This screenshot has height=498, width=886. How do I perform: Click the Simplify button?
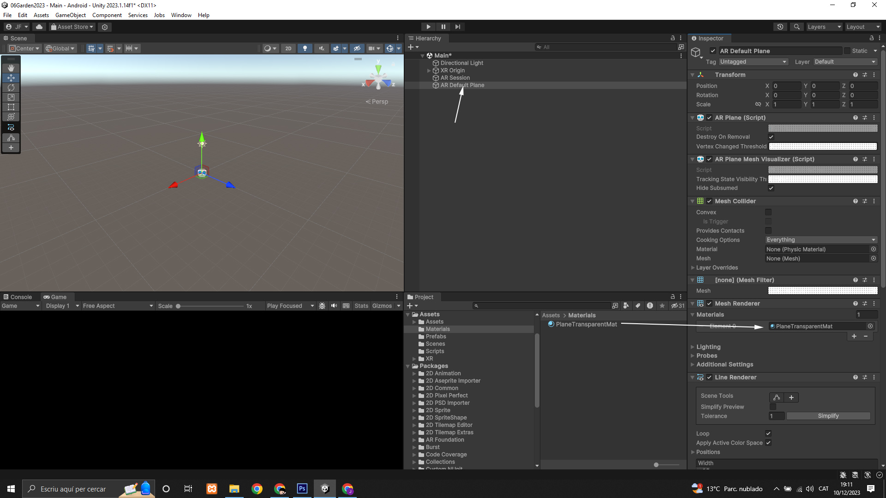click(828, 416)
